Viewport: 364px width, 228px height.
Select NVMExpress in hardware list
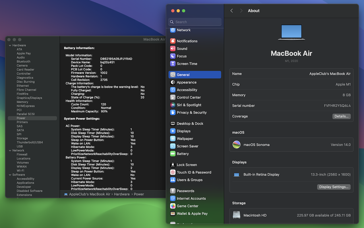pos(26,106)
